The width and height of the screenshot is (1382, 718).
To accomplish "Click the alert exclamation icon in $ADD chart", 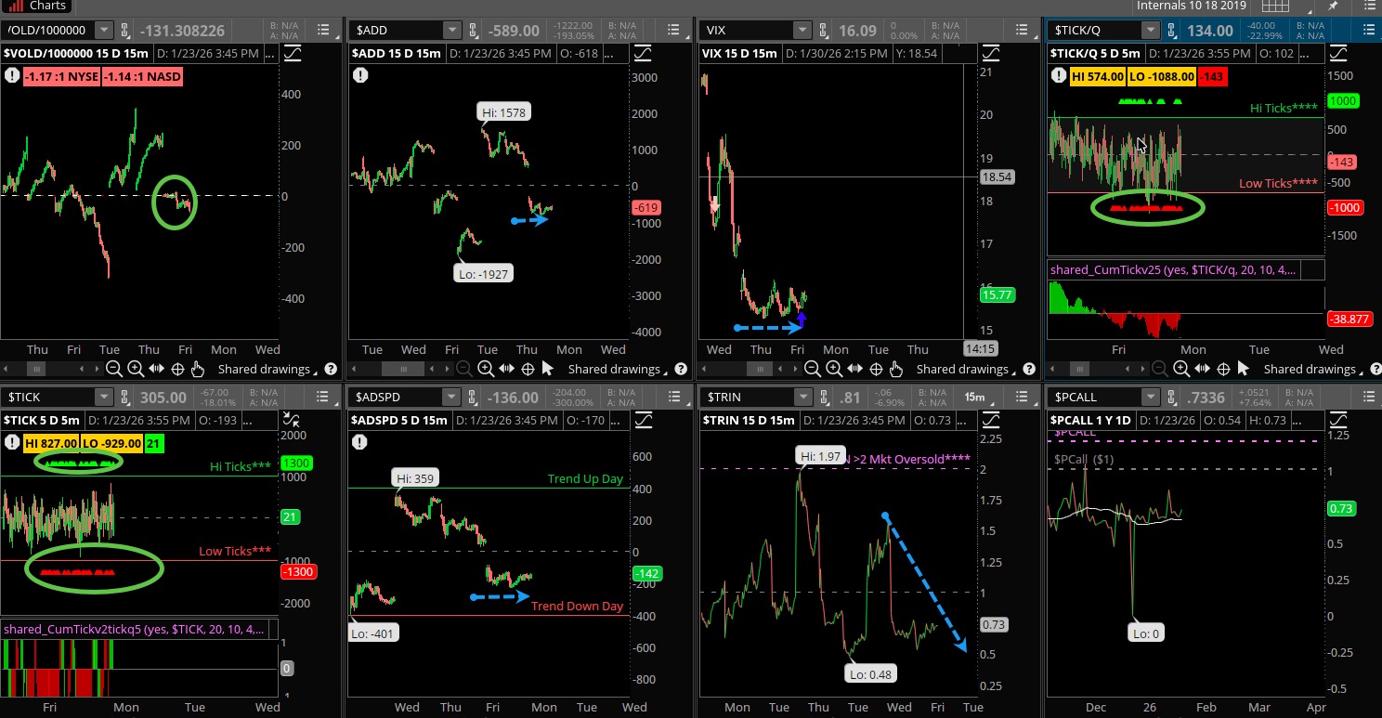I will pyautogui.click(x=359, y=74).
